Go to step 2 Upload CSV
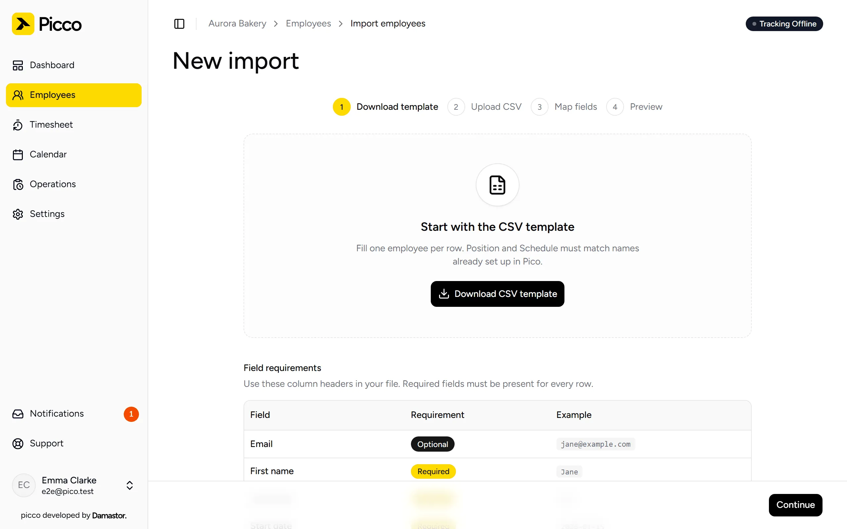This screenshot has height=529, width=847. [484, 107]
